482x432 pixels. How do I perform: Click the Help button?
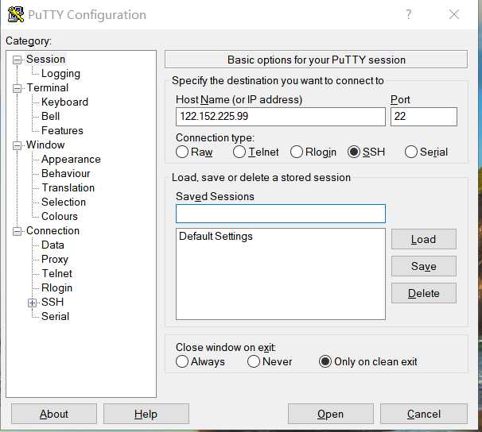pos(146,414)
